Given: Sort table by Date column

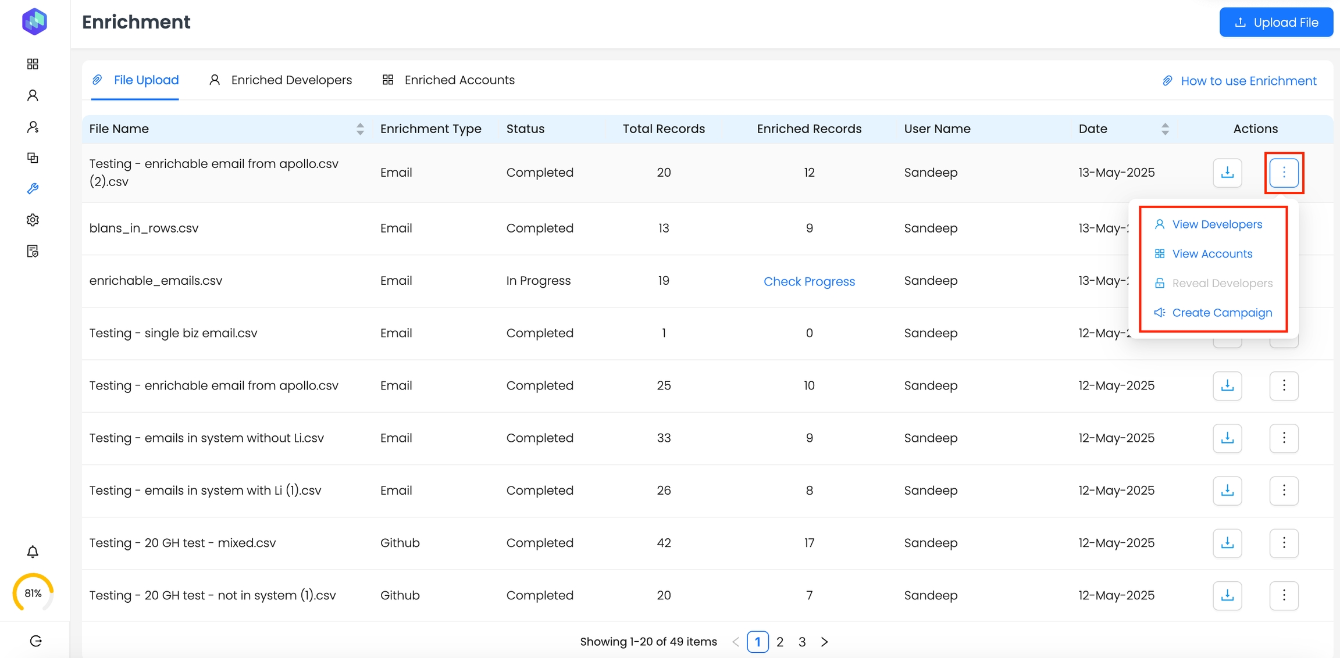Looking at the screenshot, I should [x=1164, y=129].
